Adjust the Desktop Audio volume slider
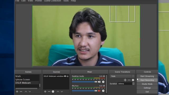Image resolution: width=169 pixels, height=95 pixels. click(x=84, y=82)
